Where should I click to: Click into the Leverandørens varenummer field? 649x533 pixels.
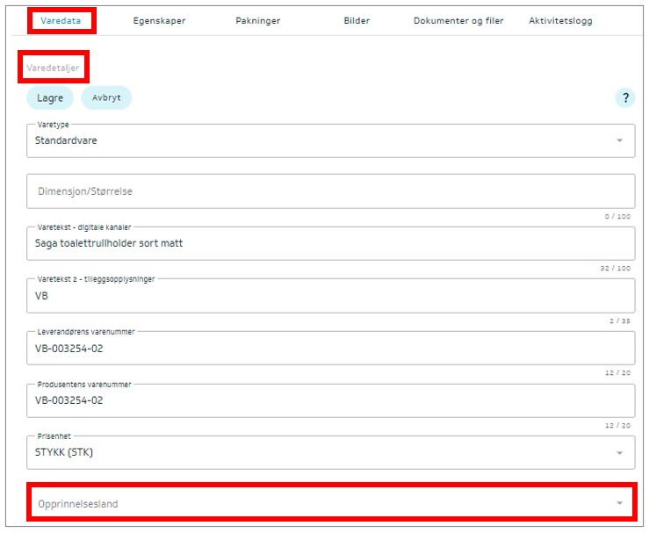pos(330,348)
